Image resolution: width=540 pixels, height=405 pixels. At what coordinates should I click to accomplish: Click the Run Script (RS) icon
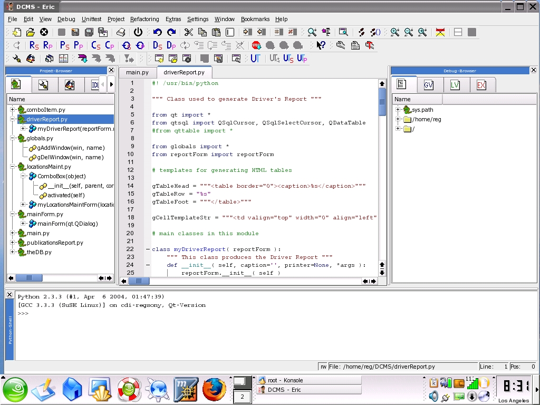(x=34, y=45)
